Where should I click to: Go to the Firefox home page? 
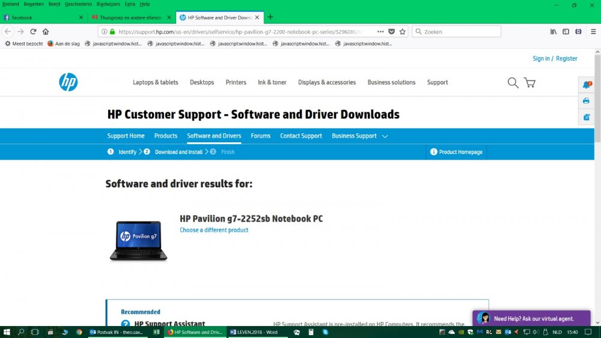46,31
